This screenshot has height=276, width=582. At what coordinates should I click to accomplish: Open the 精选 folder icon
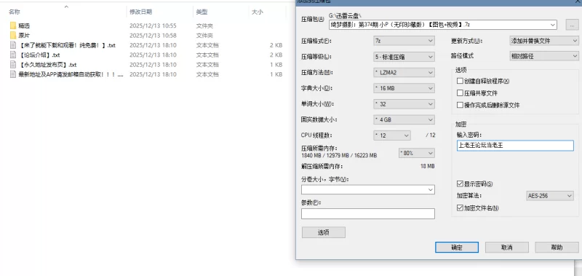[13, 25]
